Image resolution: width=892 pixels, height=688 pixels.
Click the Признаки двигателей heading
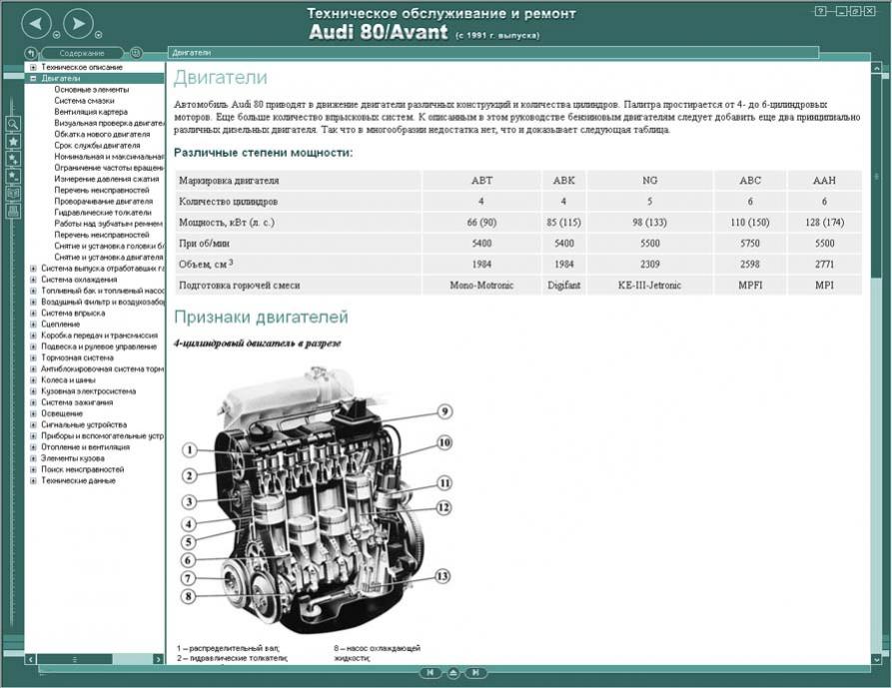pyautogui.click(x=261, y=317)
